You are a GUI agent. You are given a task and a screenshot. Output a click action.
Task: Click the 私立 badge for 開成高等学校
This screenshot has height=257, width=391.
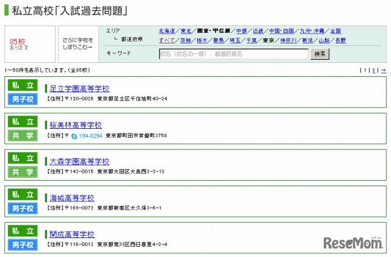pyautogui.click(x=23, y=231)
